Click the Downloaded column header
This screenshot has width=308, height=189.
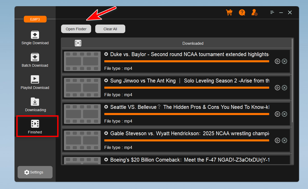click(x=193, y=43)
